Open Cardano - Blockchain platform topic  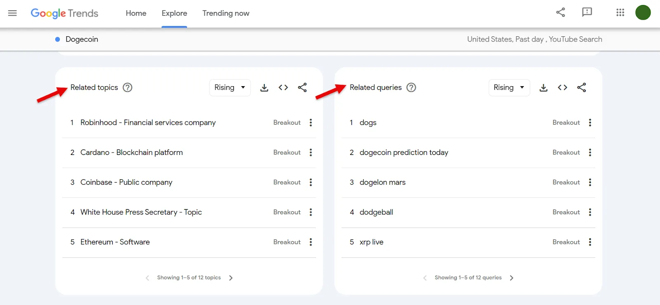[132, 152]
